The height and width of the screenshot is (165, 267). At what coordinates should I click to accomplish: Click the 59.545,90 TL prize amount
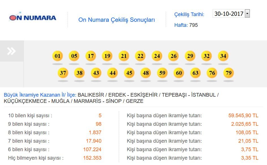pyautogui.click(x=243, y=116)
